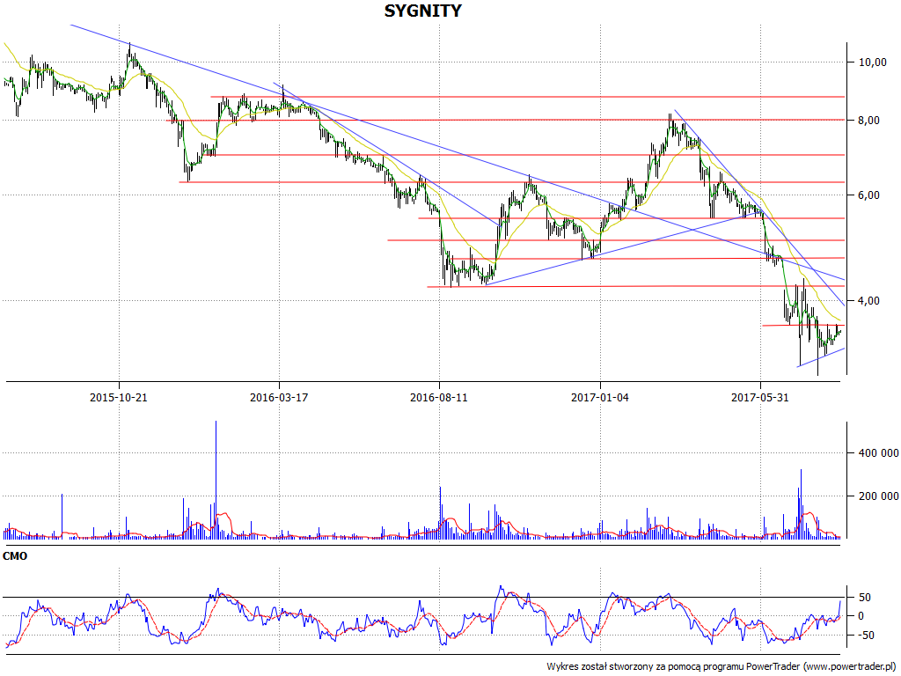
Task: Click the 200 000 volume axis label
Action: tap(878, 496)
